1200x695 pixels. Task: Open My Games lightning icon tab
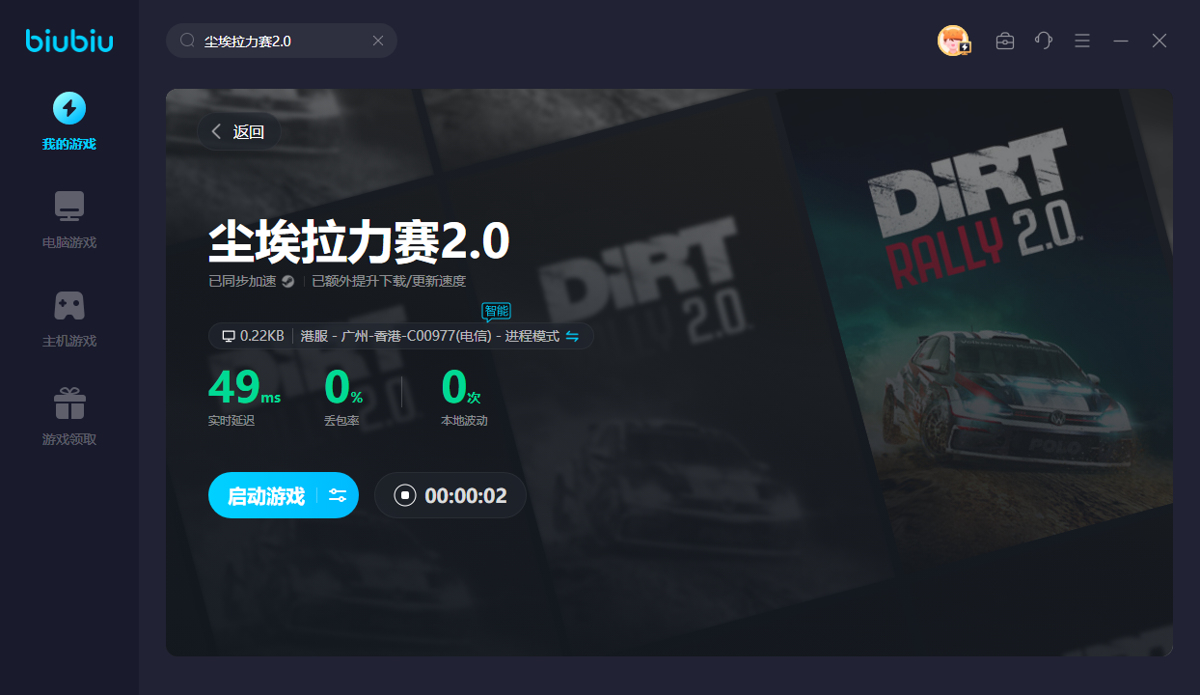point(68,109)
